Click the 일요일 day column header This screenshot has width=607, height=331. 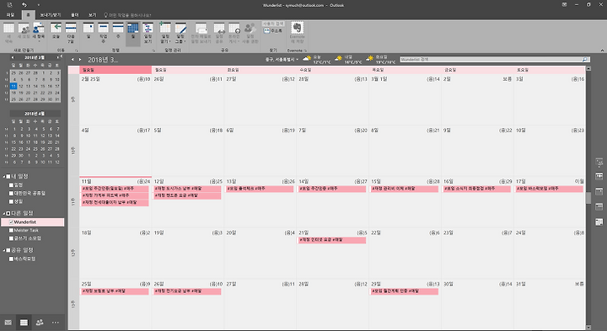(x=115, y=70)
